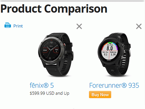Screen dimensions: 145x109
Task: Click the Wed 5 date on fēnix dial
Action: [57, 50]
